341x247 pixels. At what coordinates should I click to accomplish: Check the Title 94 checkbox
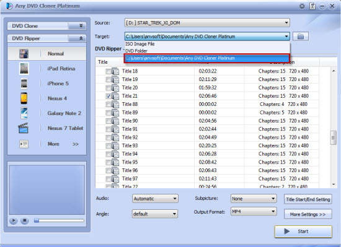click(x=108, y=154)
